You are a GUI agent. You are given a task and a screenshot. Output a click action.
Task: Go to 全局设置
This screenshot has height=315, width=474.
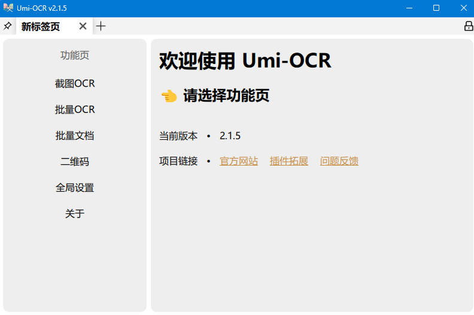[75, 188]
